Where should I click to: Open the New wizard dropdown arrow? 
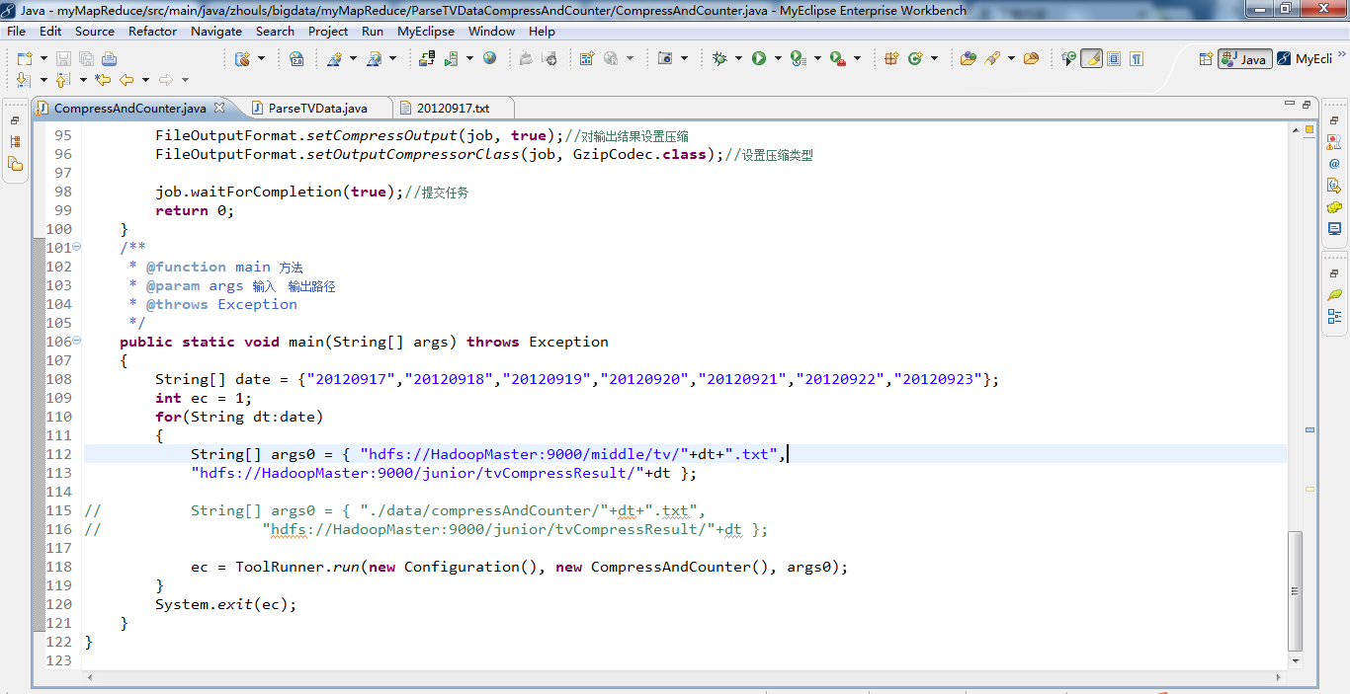pos(43,59)
